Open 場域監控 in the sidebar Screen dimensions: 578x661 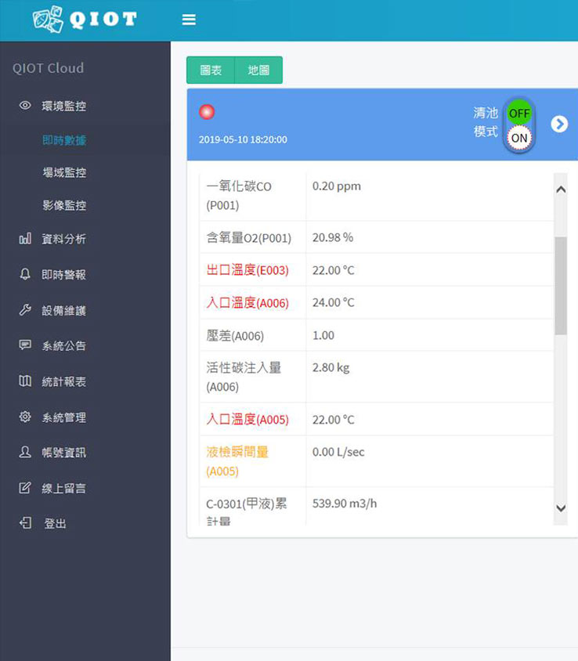coord(64,172)
